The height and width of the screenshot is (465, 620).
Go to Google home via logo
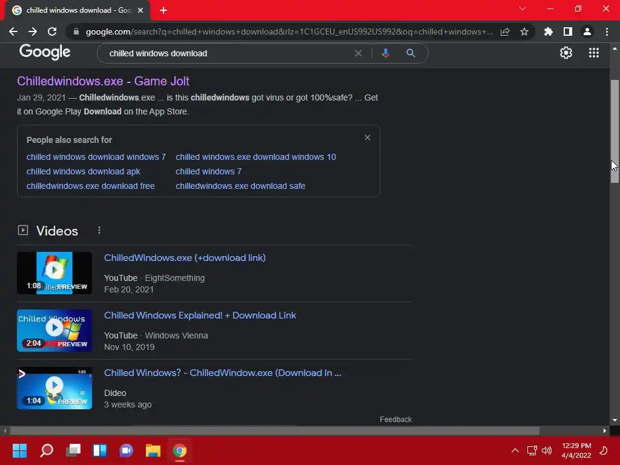[45, 52]
